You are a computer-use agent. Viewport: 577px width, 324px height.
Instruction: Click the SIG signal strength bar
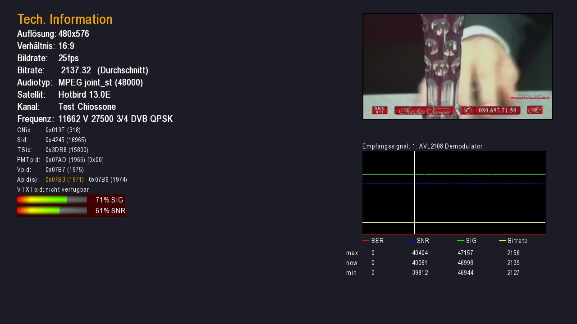[x=52, y=200]
